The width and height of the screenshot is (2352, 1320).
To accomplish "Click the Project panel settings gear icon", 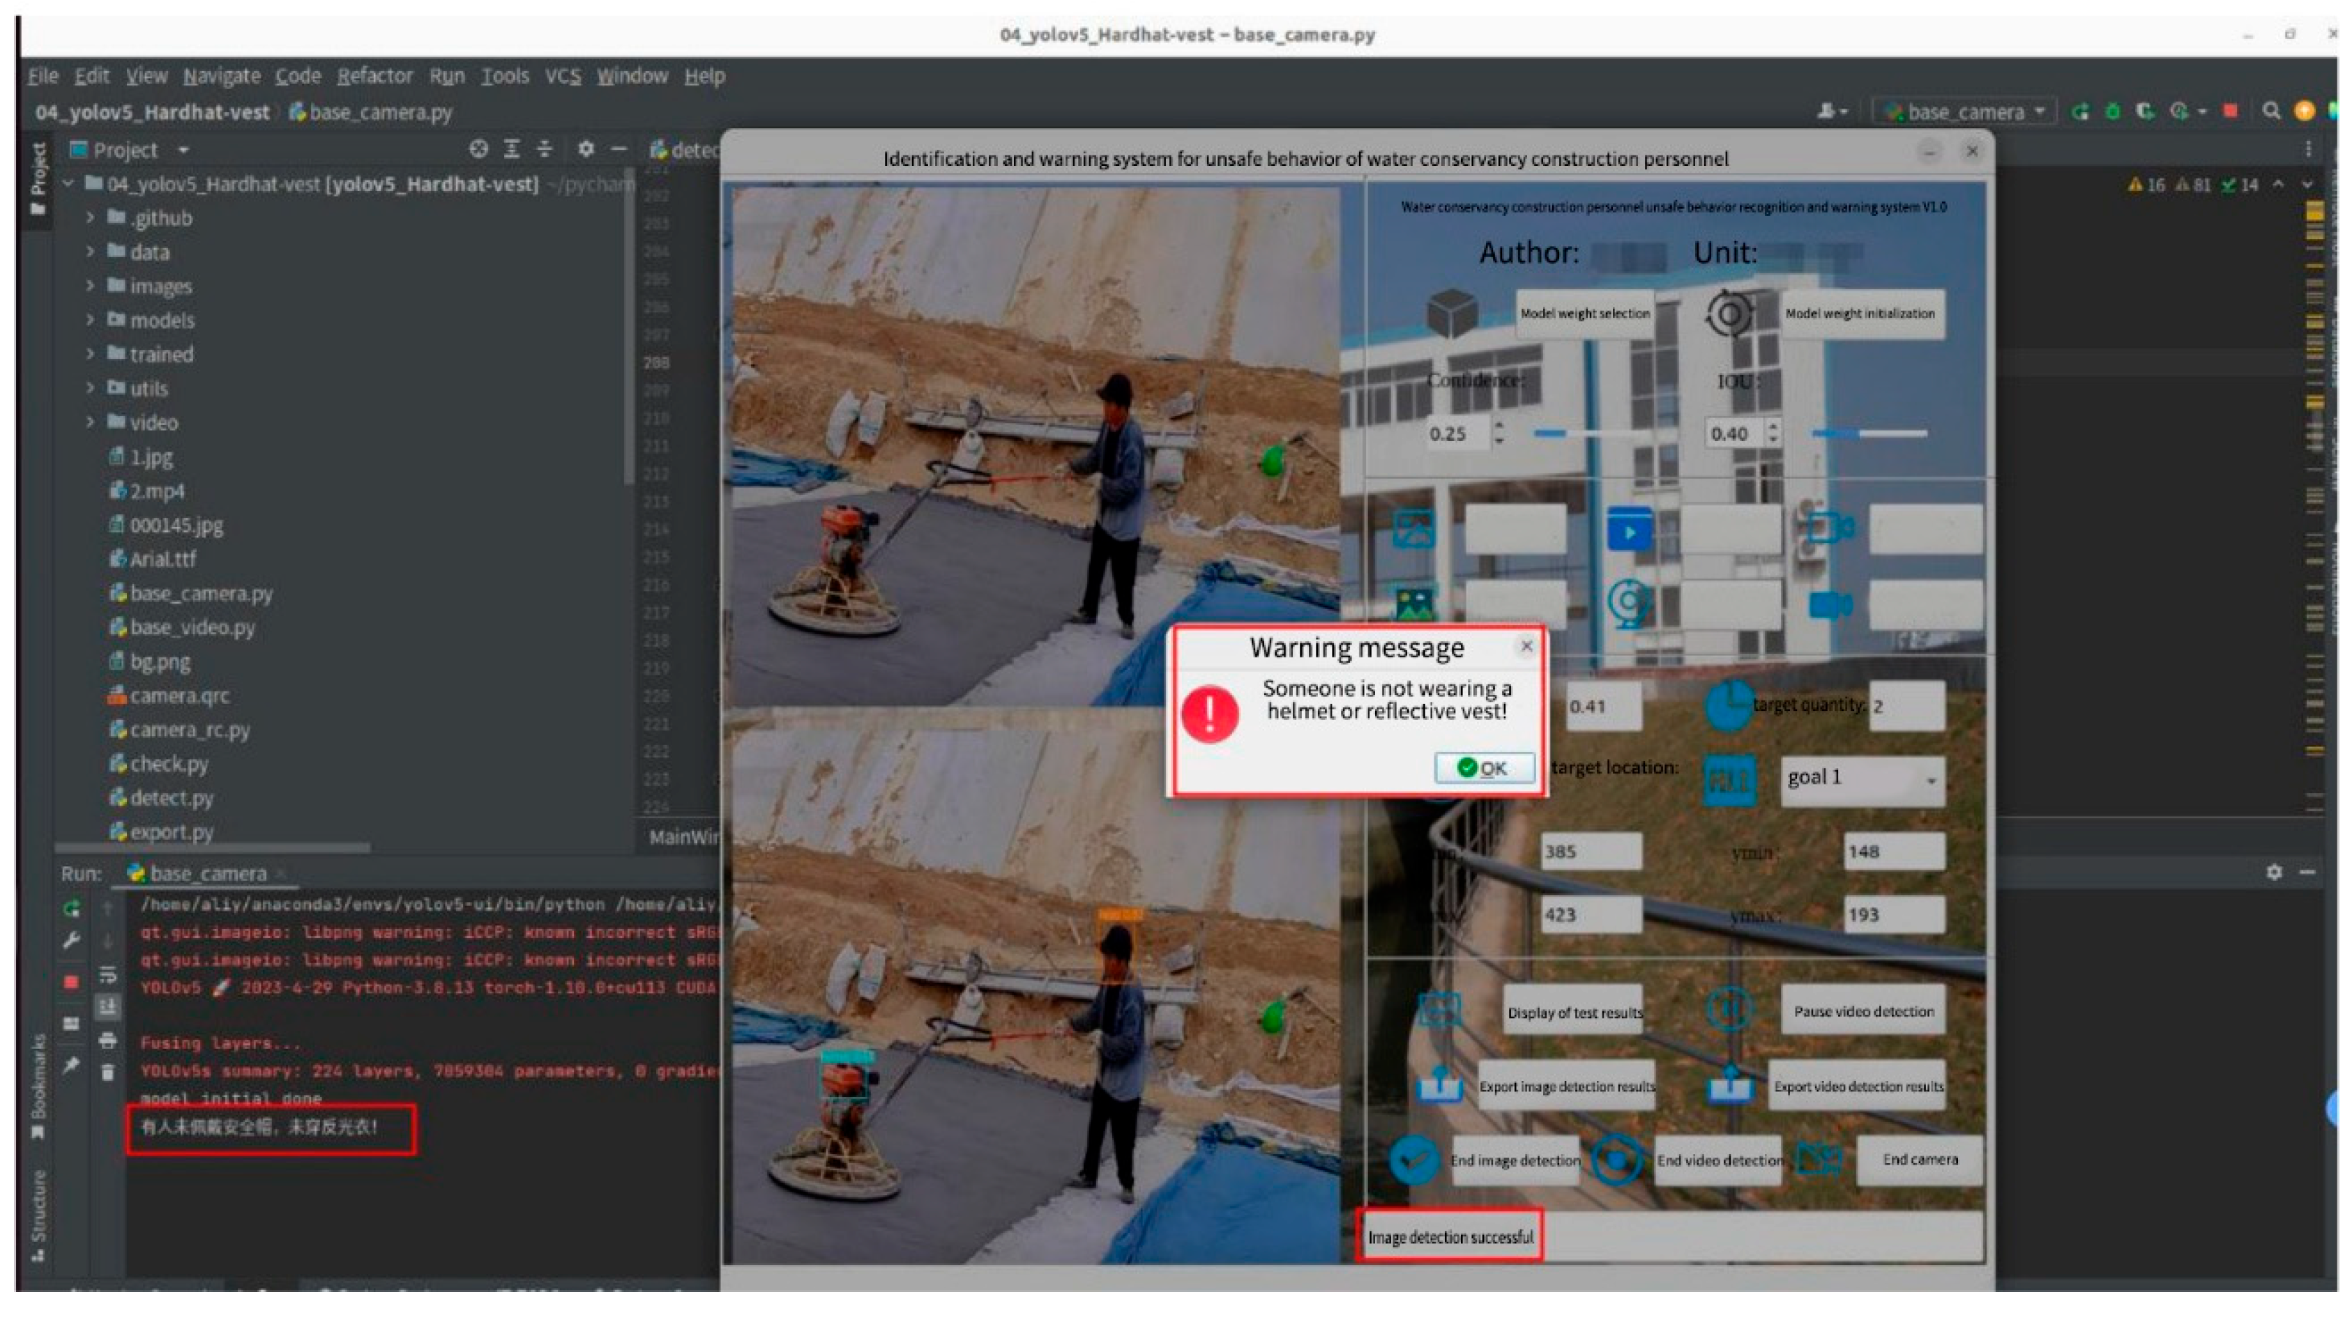I will 585,148.
